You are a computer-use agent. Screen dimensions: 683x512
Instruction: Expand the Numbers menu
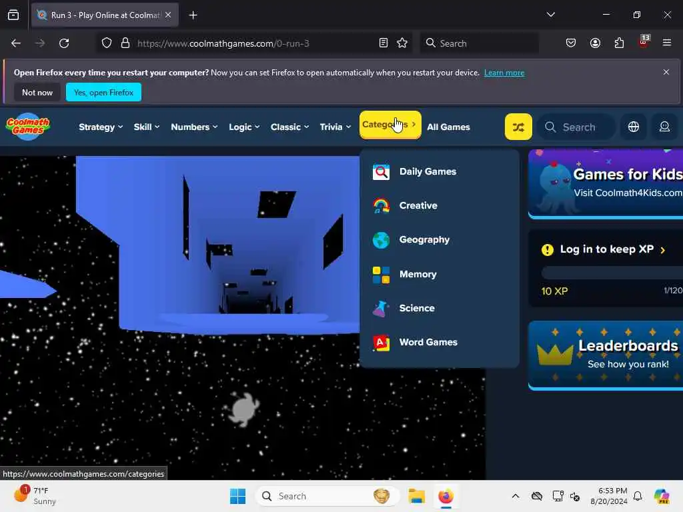pyautogui.click(x=194, y=127)
